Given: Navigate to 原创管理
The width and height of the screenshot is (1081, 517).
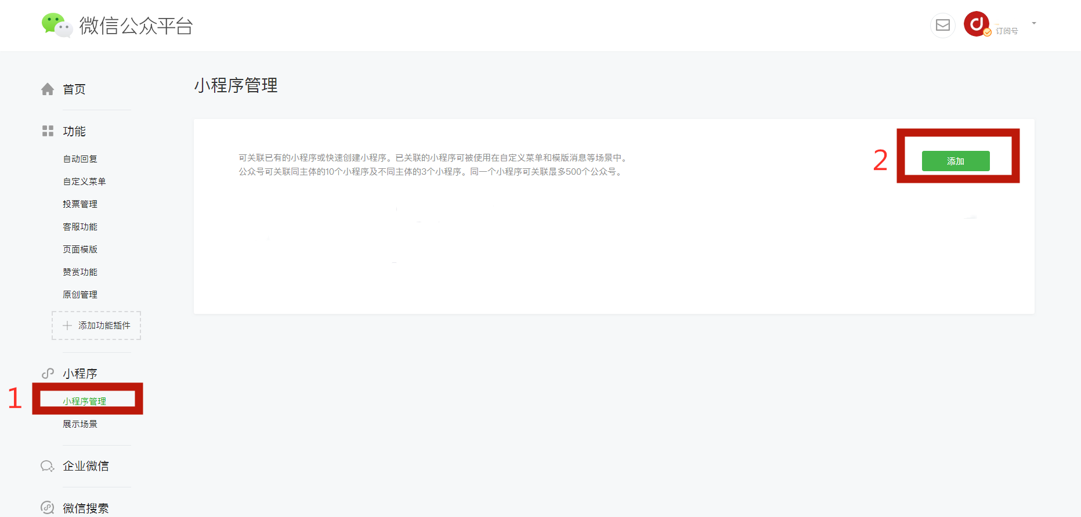Looking at the screenshot, I should click(x=80, y=295).
